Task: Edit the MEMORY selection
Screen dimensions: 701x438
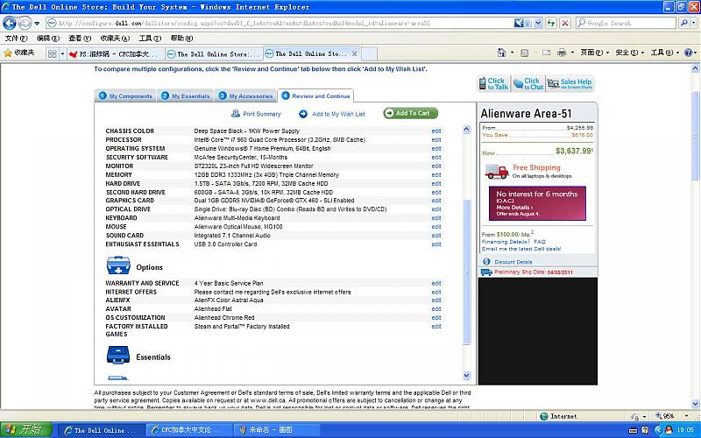Action: pos(435,174)
